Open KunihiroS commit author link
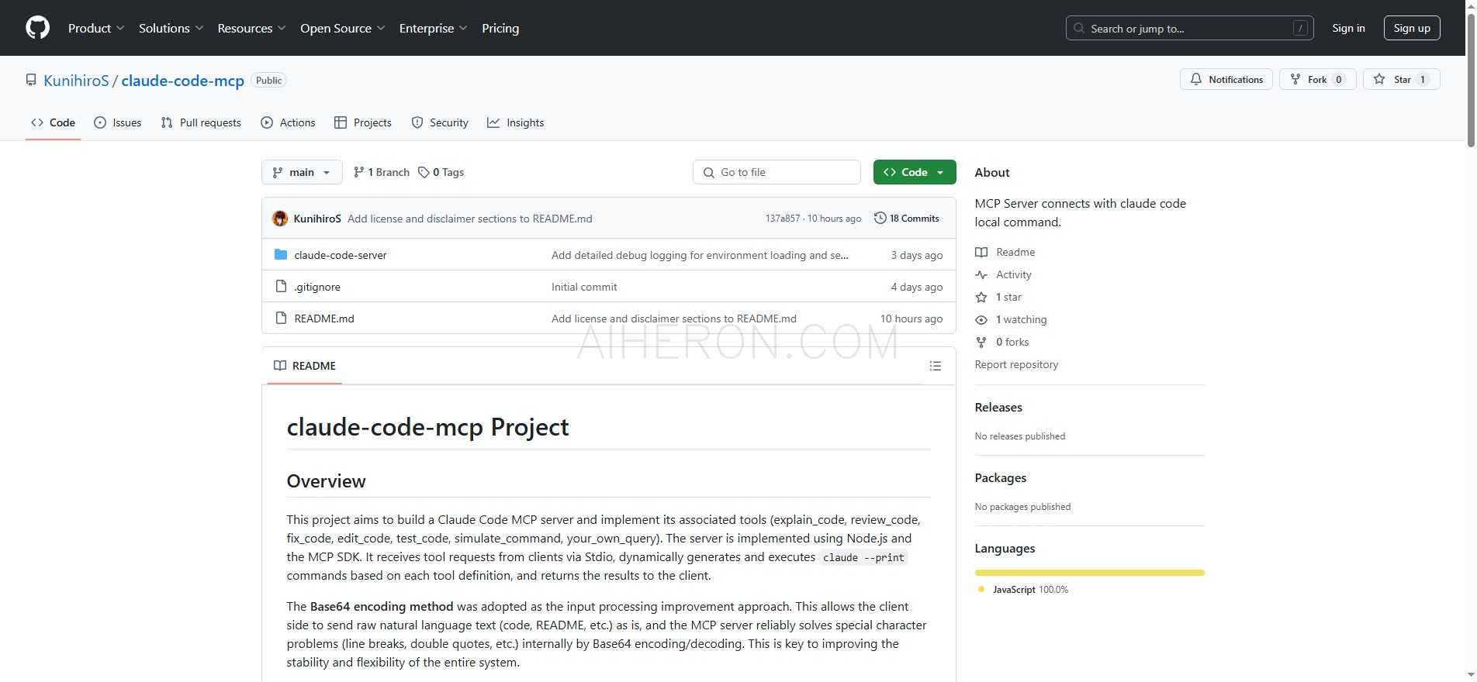The height and width of the screenshot is (682, 1477). pyautogui.click(x=317, y=219)
